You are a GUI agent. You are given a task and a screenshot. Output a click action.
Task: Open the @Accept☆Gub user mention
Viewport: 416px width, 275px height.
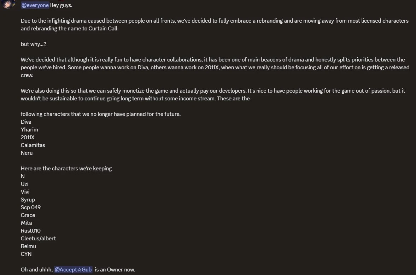tap(73, 270)
